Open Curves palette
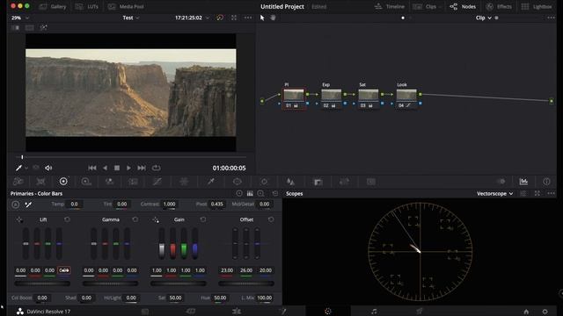Viewport: 563px width, 316px height. click(x=157, y=182)
